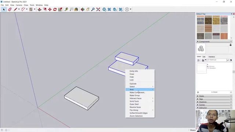Pick the Scale tool
Image resolution: width=235 pixels, height=132 pixels.
click(60, 10)
